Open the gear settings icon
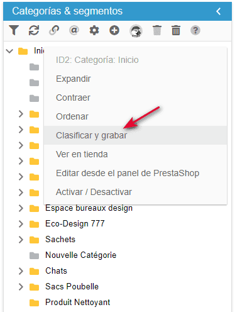This screenshot has width=235, height=312. point(94,30)
